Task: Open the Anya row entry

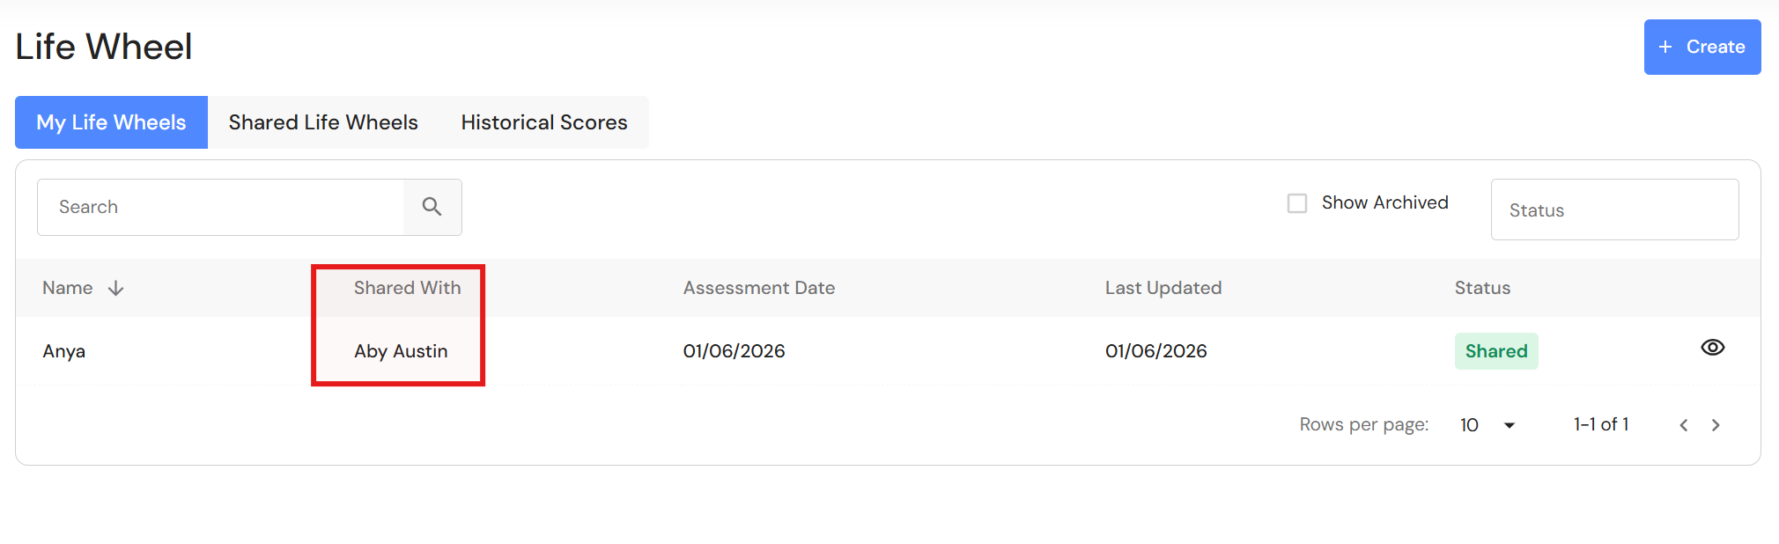Action: coord(888,351)
